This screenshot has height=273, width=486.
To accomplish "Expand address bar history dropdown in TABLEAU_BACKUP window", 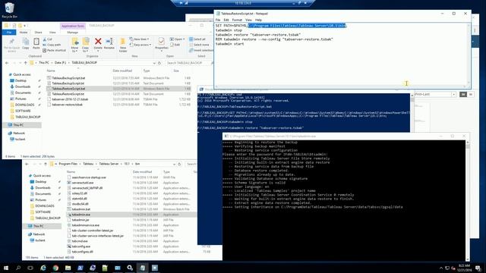I will (x=154, y=63).
